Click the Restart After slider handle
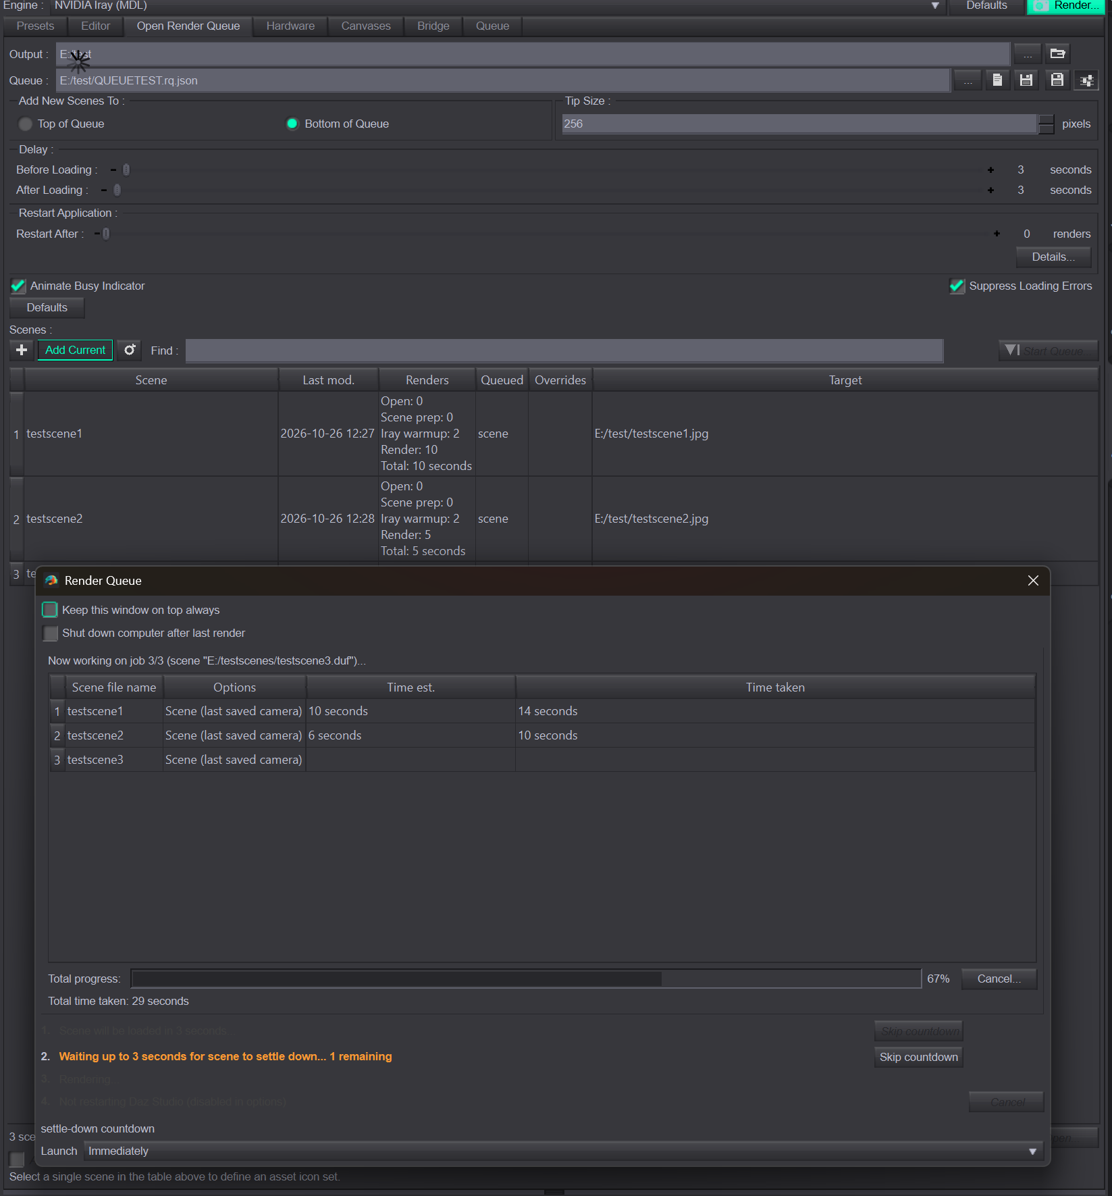The height and width of the screenshot is (1196, 1112). pos(106,234)
